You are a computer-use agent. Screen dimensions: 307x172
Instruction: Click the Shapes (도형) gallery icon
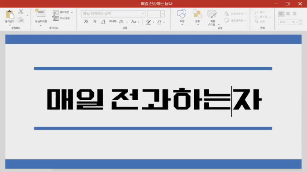tap(182, 14)
